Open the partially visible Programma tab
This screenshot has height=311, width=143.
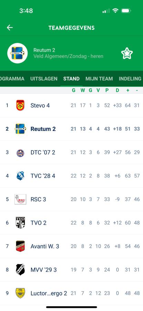click(12, 79)
